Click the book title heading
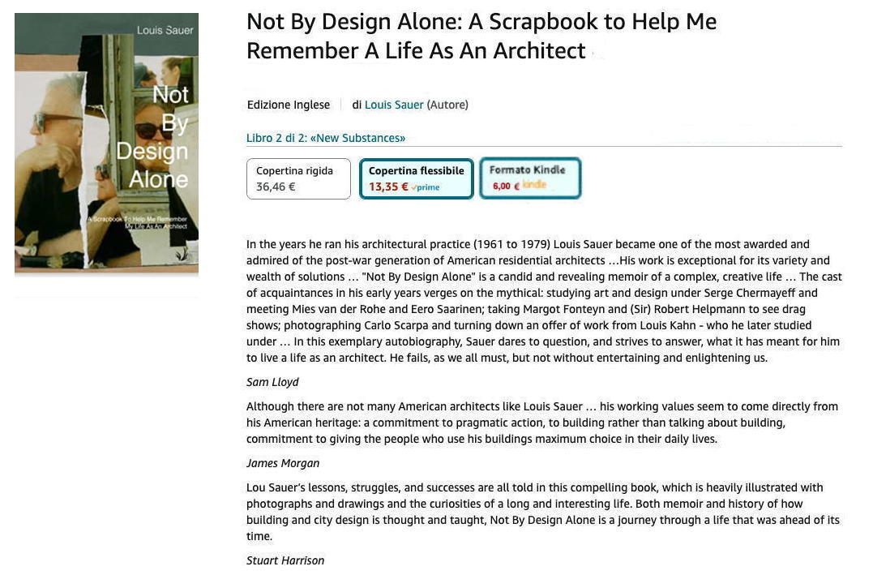This screenshot has height=575, width=873. (481, 36)
